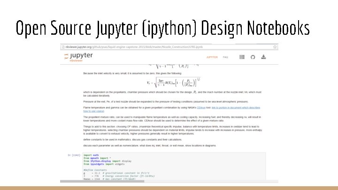This screenshot has width=338, height=190.
Task: Click the In [1142] cell prompt
Action: 74,155
